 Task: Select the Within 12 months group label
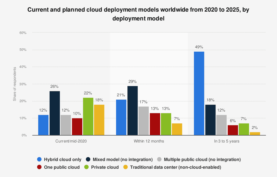[x=149, y=141]
